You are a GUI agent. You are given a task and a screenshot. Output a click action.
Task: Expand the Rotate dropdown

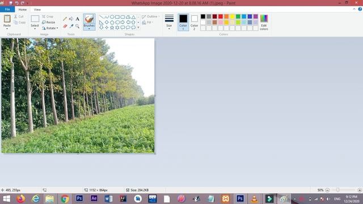57,28
